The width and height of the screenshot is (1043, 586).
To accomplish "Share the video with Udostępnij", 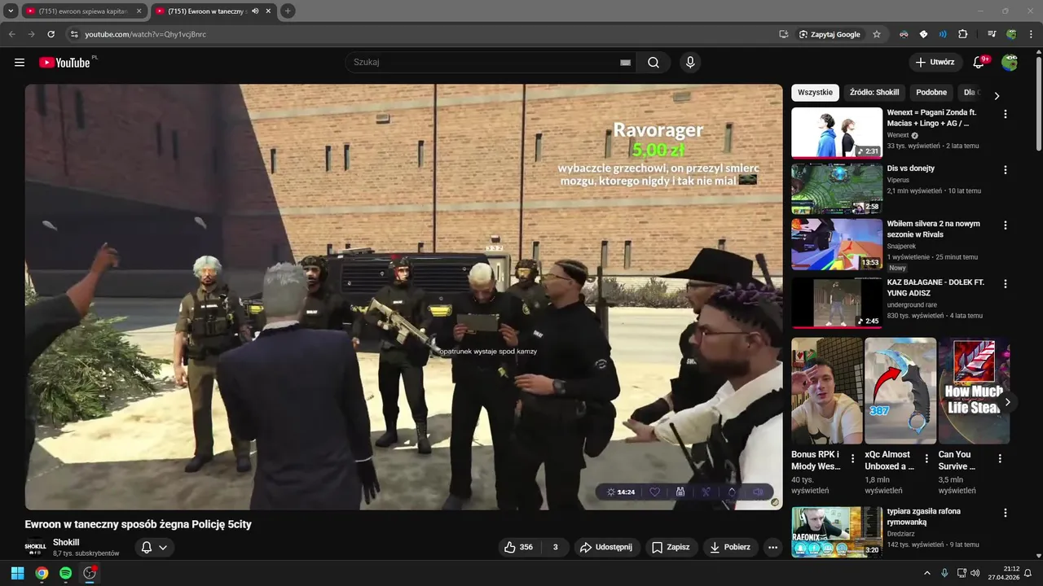I will tap(607, 548).
